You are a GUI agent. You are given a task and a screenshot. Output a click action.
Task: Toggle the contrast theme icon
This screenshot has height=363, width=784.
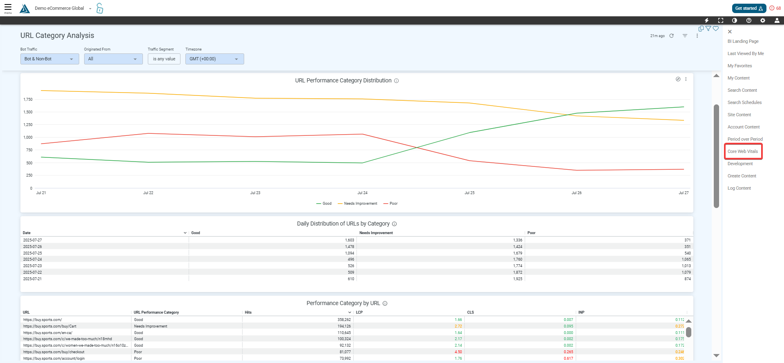click(735, 20)
